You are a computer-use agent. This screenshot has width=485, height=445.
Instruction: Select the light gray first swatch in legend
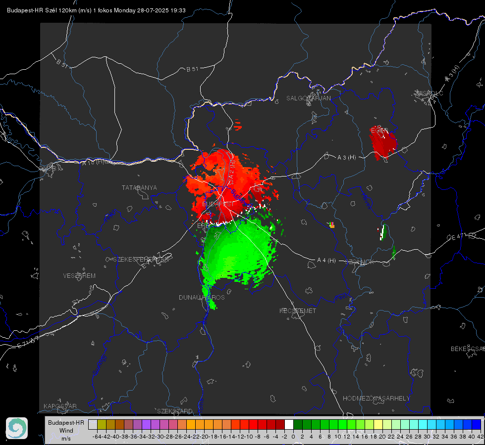(93, 424)
